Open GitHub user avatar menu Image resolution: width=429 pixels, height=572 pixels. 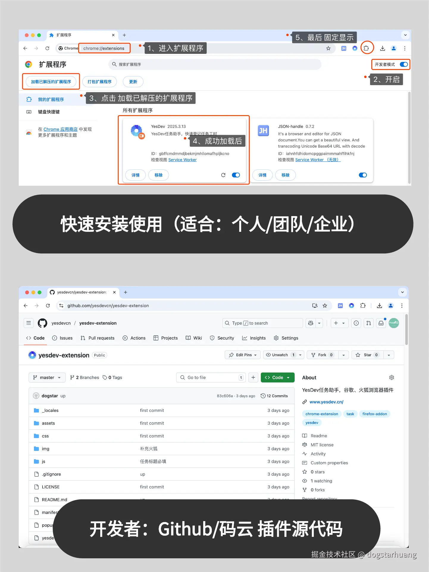(x=394, y=323)
